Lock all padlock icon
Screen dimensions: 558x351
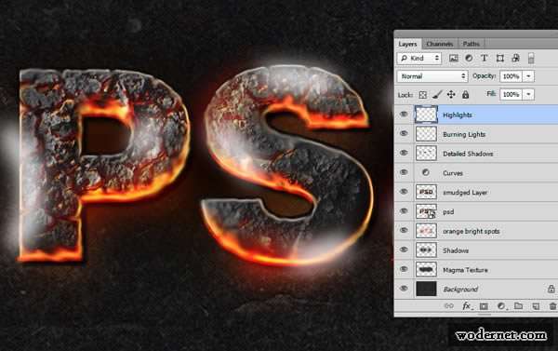tap(465, 94)
